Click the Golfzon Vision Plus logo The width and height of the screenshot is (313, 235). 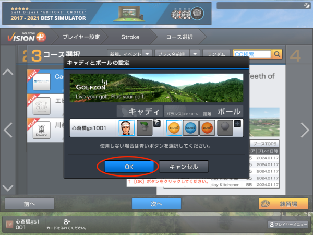click(x=27, y=37)
